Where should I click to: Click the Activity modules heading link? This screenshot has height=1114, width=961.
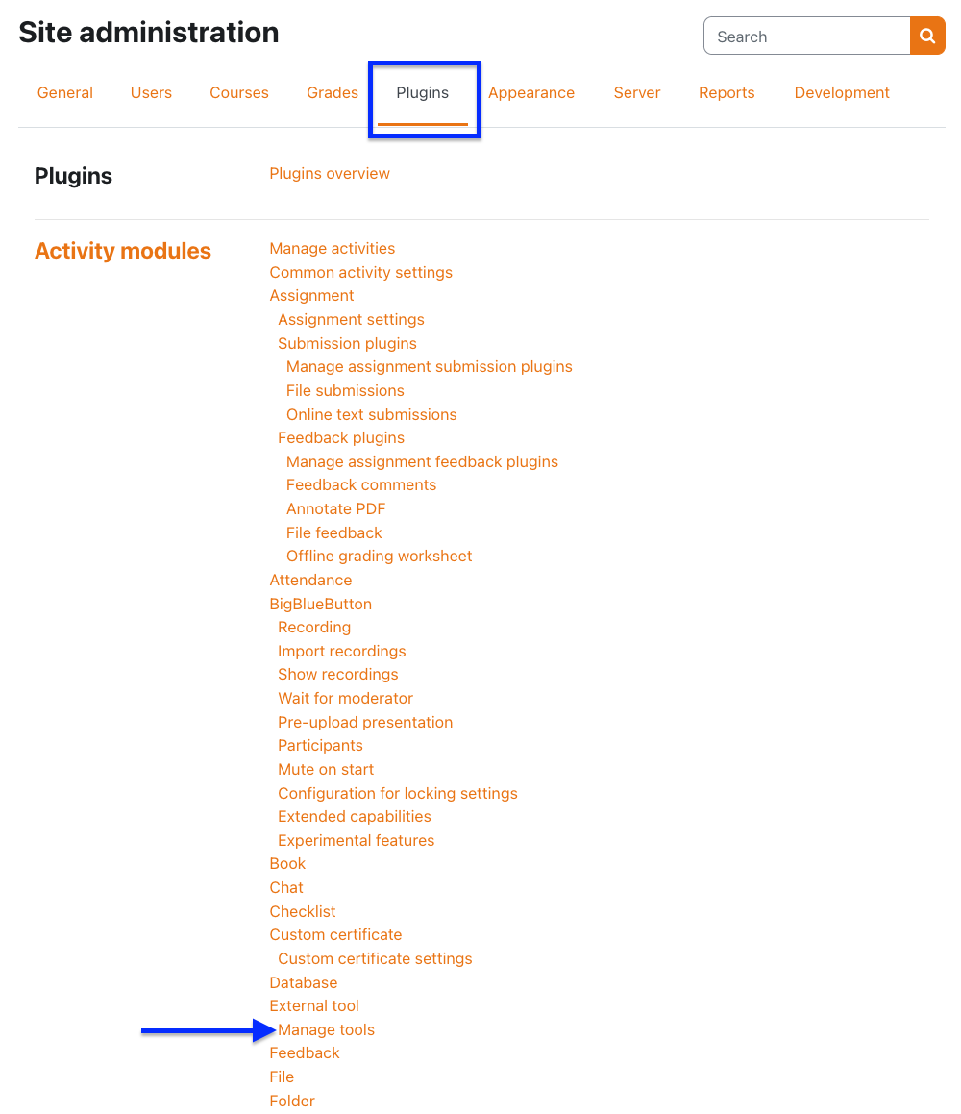click(123, 251)
